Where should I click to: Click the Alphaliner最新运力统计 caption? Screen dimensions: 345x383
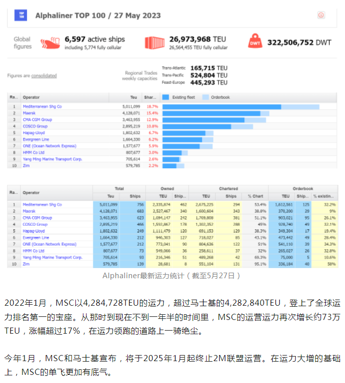(x=171, y=276)
